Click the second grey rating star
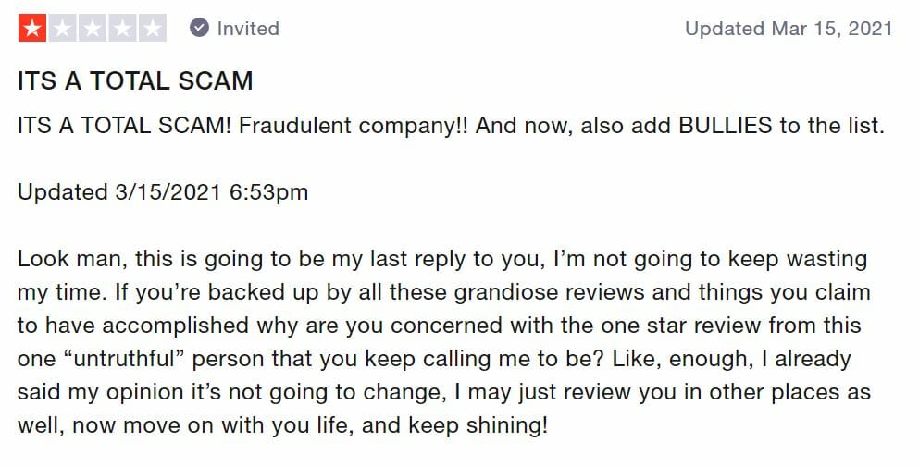The width and height of the screenshot is (919, 467). point(62,28)
